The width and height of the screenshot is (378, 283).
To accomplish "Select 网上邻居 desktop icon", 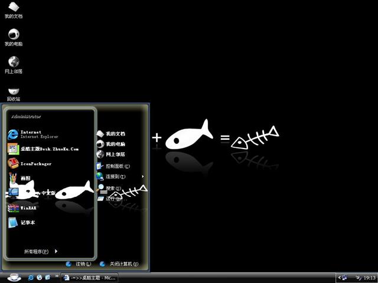I will coord(14,64).
